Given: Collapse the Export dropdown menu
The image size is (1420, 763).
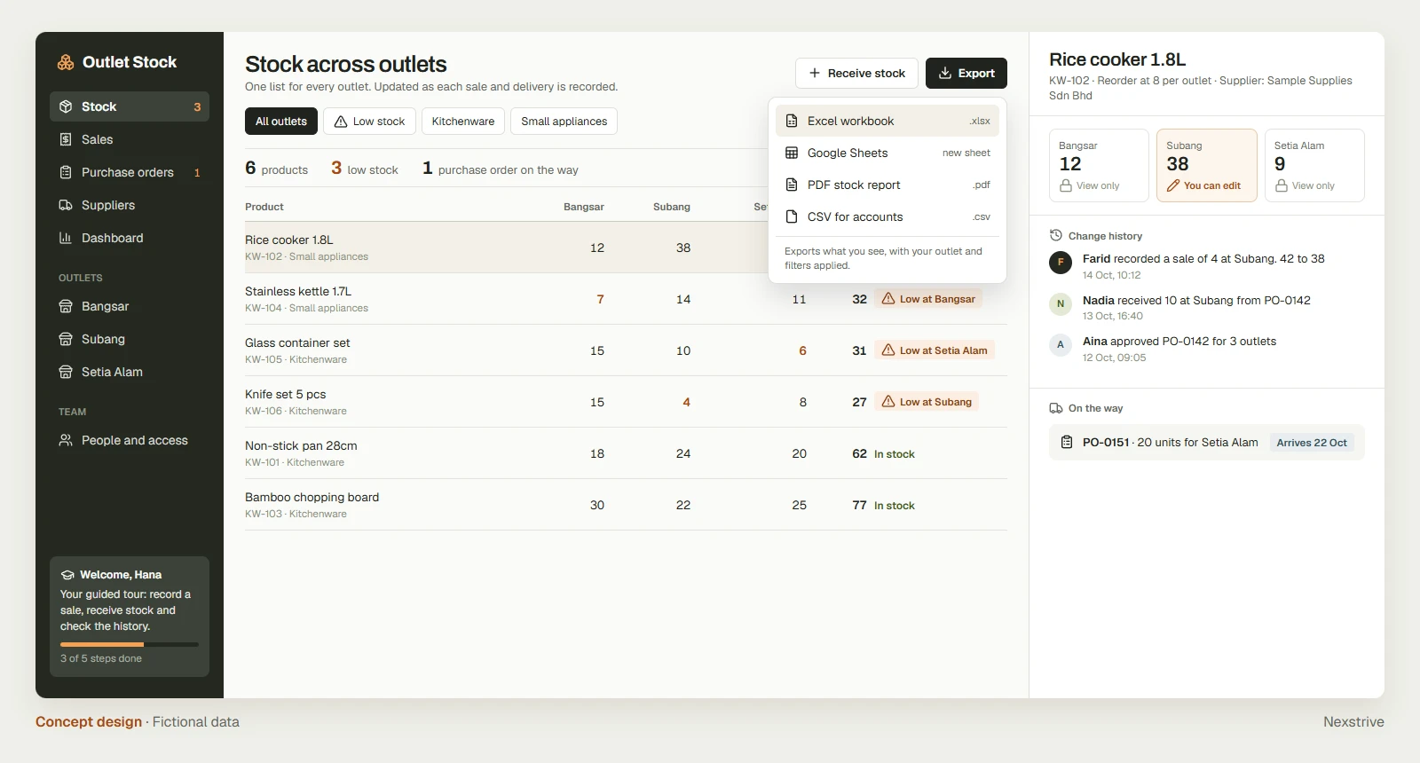Looking at the screenshot, I should coord(966,73).
